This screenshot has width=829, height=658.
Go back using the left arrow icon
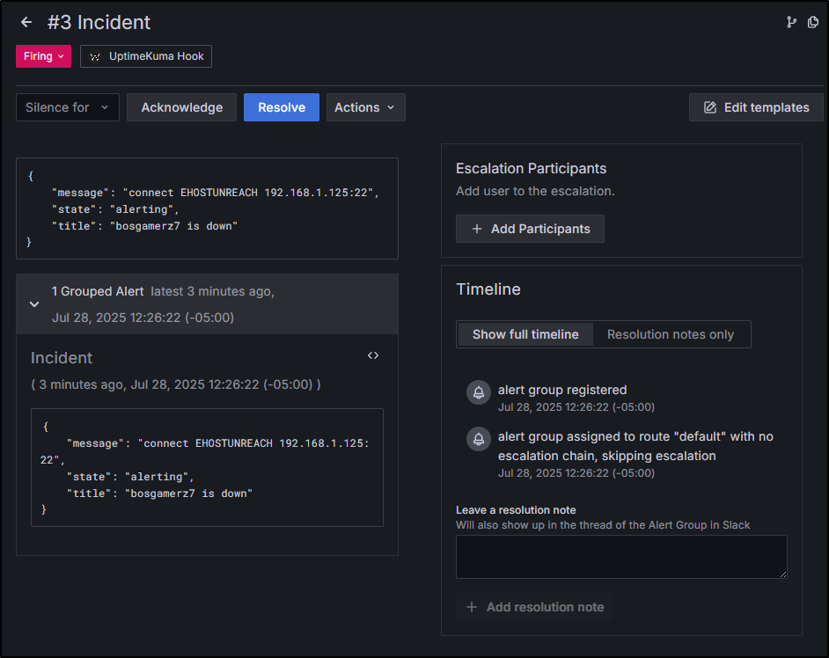tap(26, 22)
